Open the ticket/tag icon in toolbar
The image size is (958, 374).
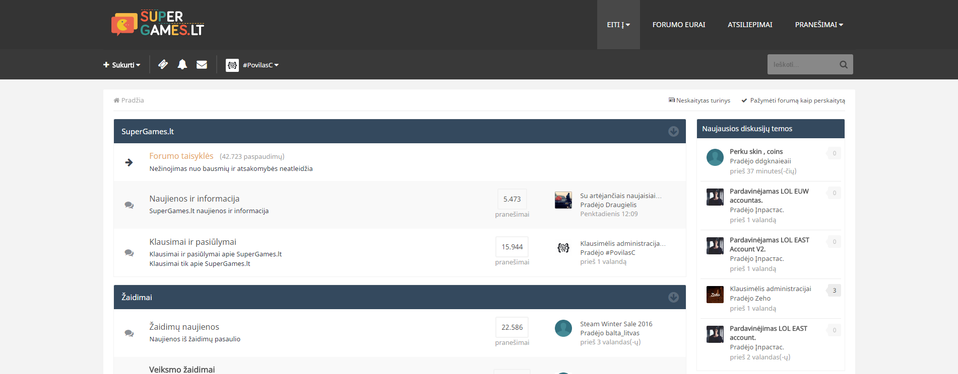tap(163, 64)
